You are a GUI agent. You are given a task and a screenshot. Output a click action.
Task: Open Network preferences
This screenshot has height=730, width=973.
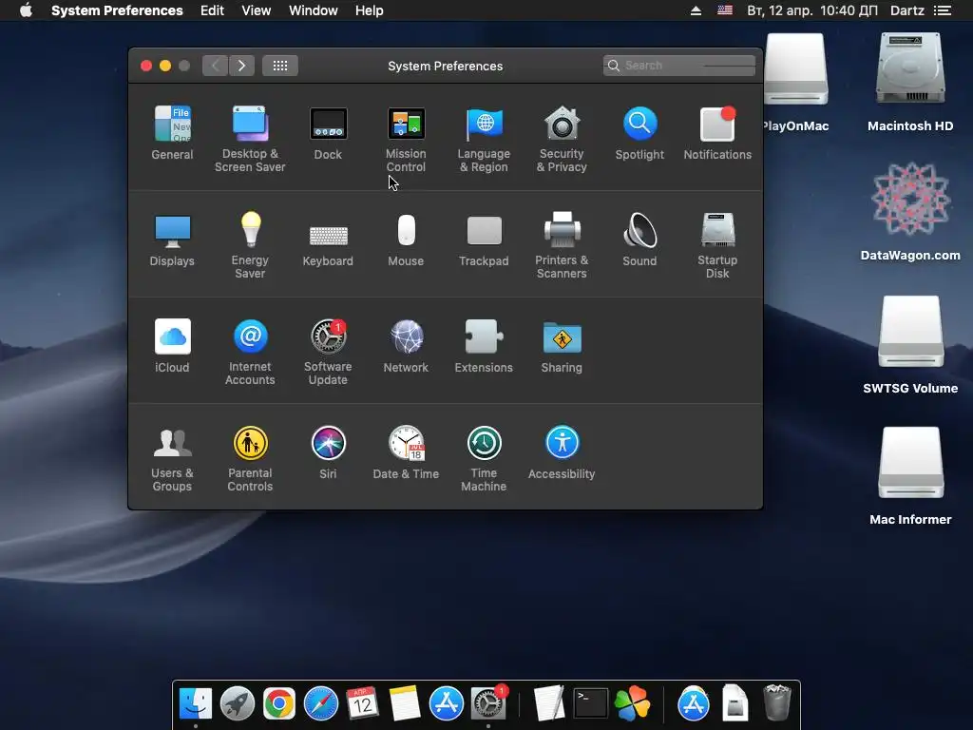(x=406, y=346)
